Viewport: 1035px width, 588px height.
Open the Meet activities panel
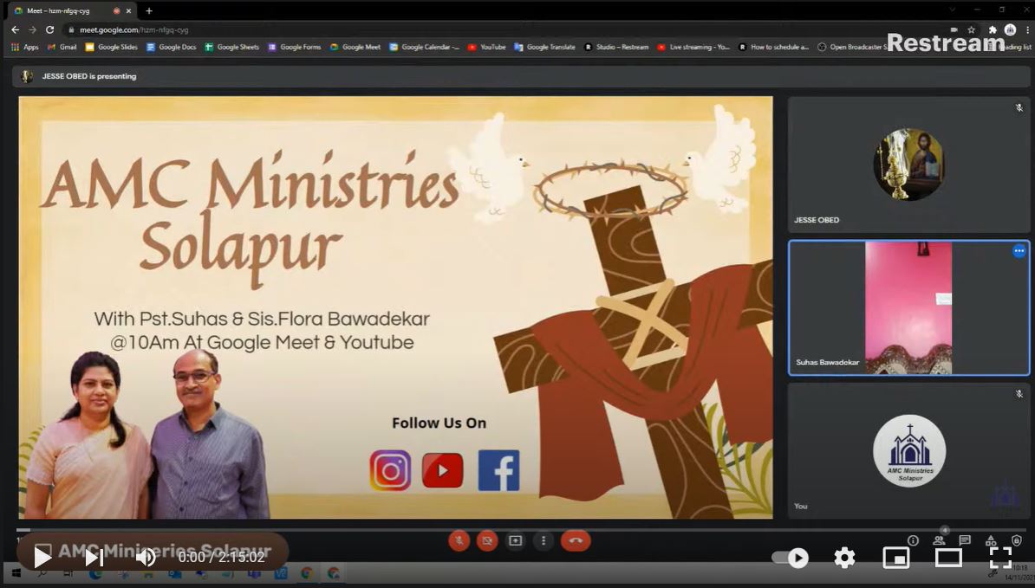click(x=990, y=540)
